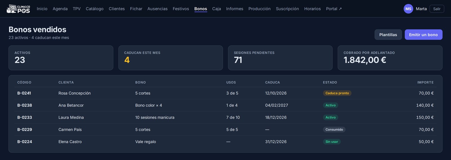Viewport: 451px width, 160px height.
Task: Select the Informes menu item
Action: click(x=235, y=9)
